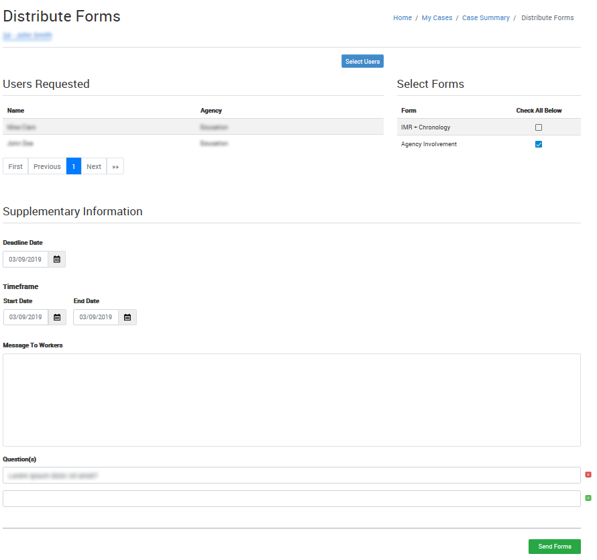Go to Home breadcrumb link
This screenshot has width=597, height=560.
[x=402, y=18]
